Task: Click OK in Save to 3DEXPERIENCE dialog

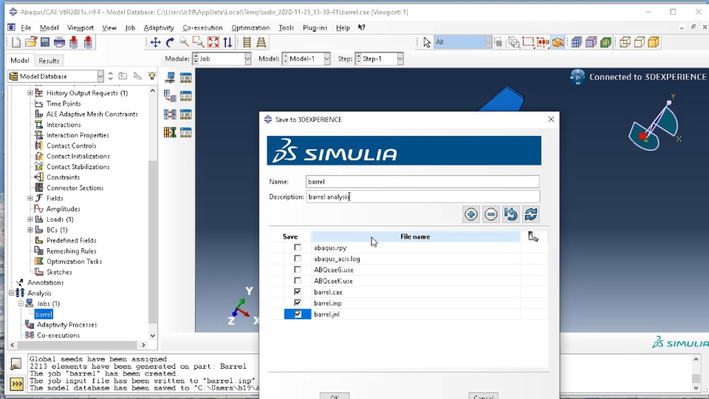Action: [335, 396]
